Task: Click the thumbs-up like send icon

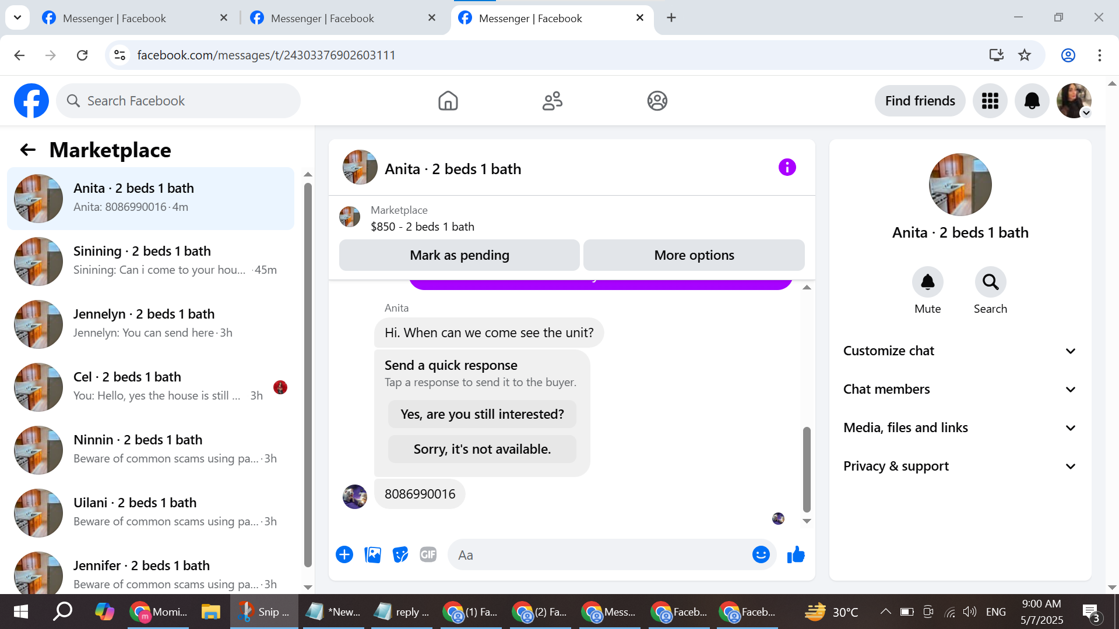Action: 796,555
